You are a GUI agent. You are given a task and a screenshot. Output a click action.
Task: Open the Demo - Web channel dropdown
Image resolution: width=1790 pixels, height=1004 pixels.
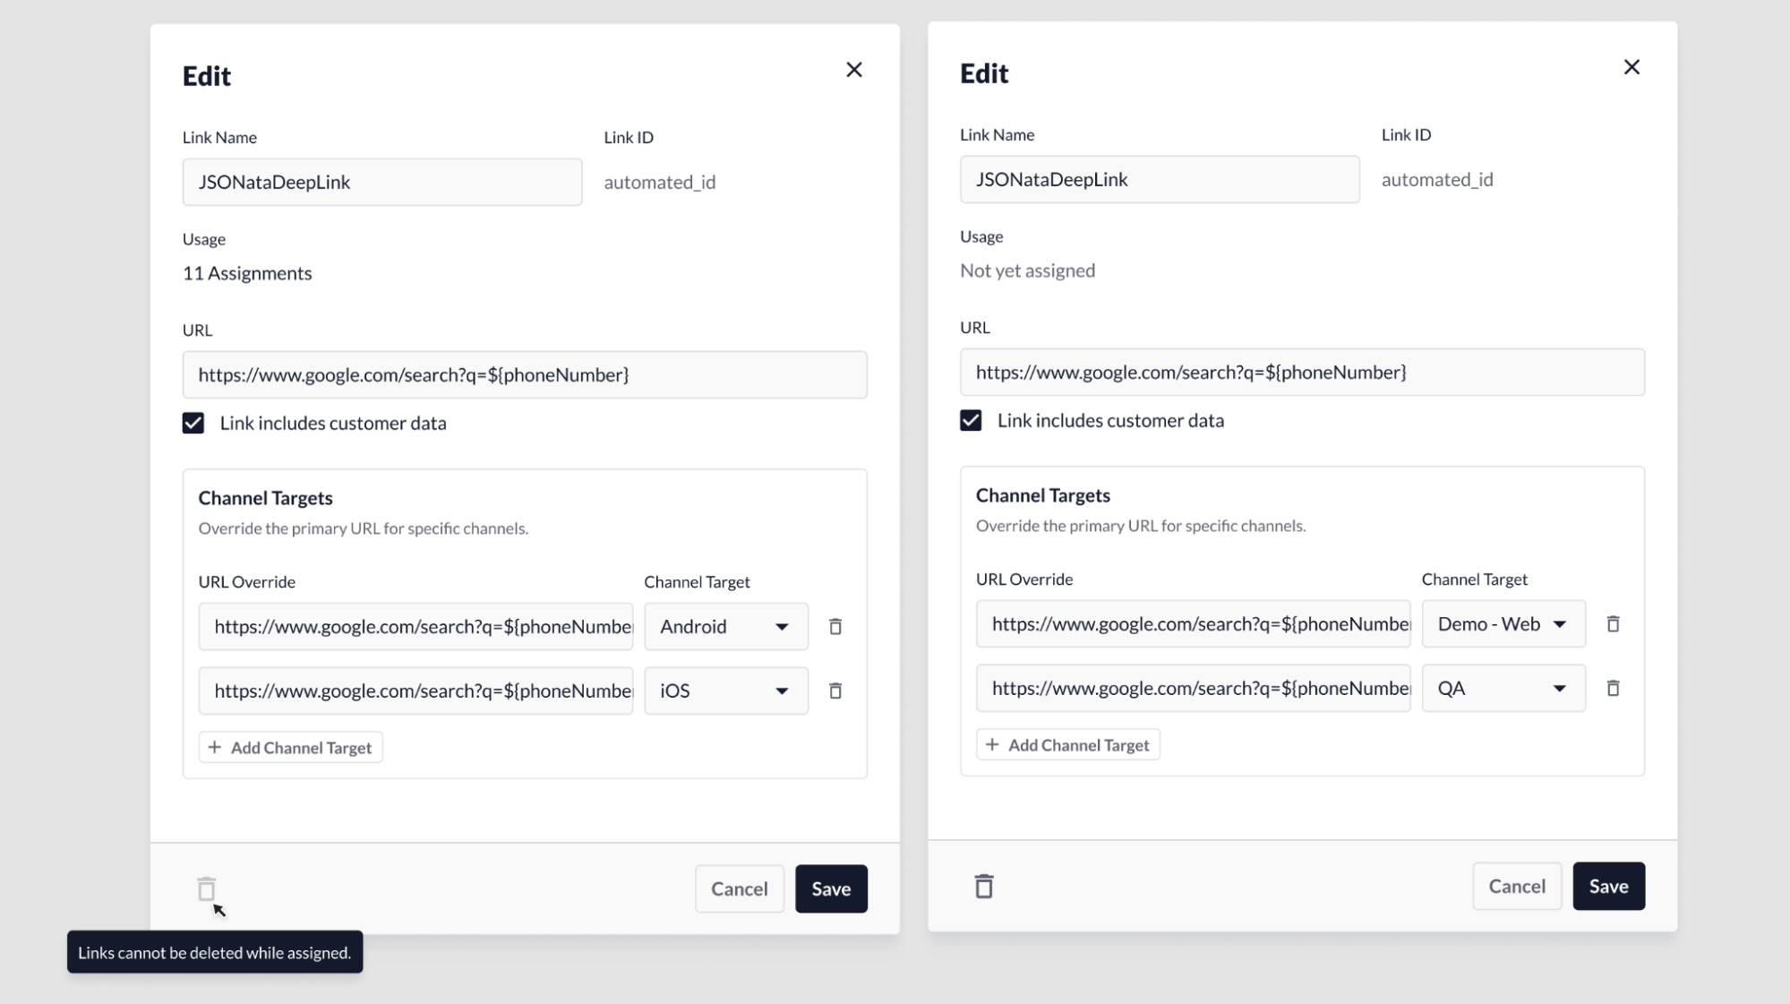pos(1503,624)
